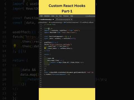Open the Go menu
The width and height of the screenshot is (134, 100).
[x=57, y=16]
